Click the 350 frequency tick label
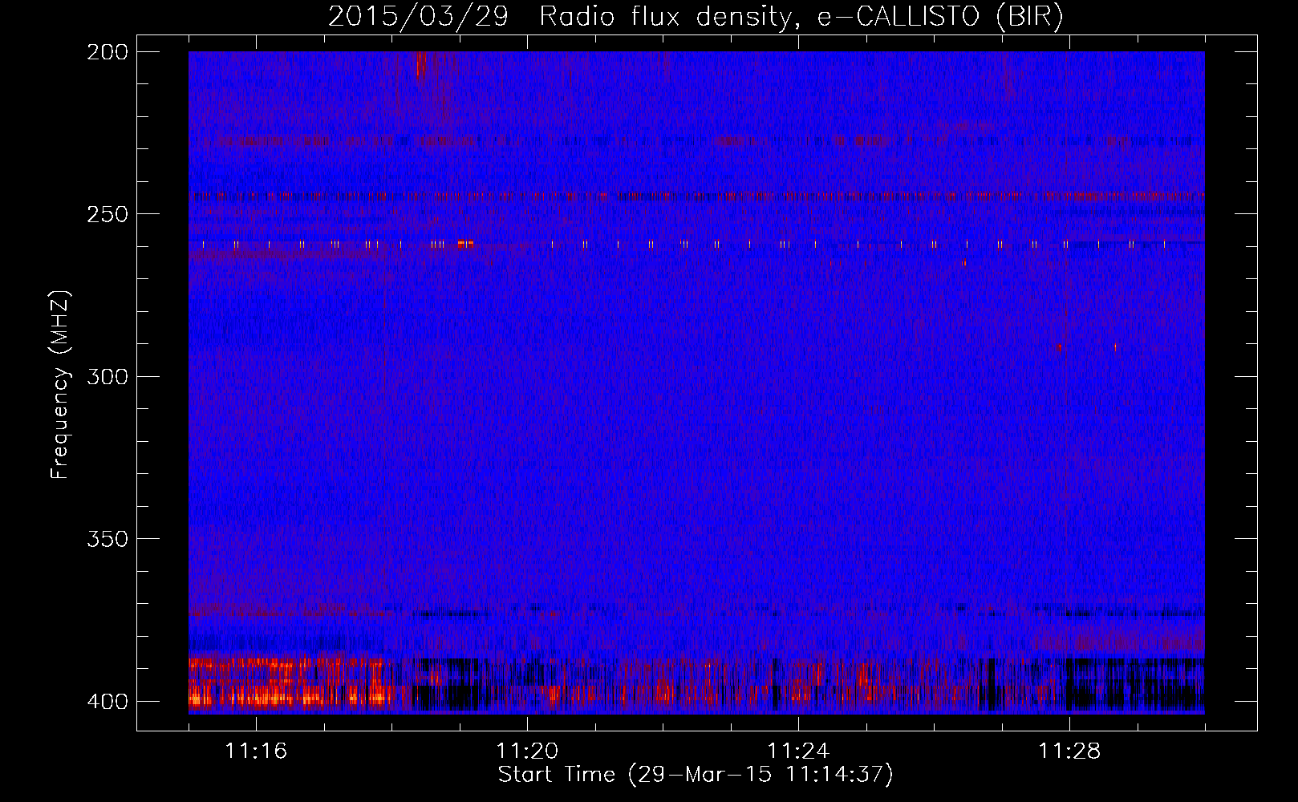This screenshot has height=802, width=1298. pyautogui.click(x=107, y=539)
